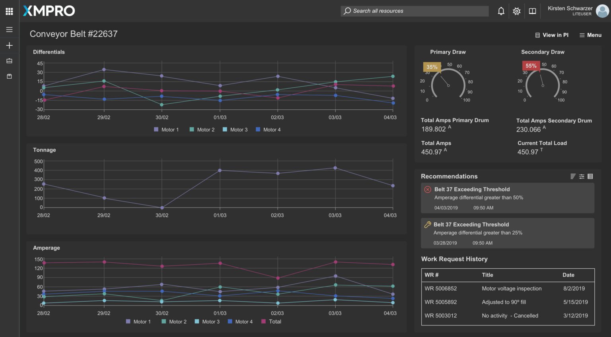This screenshot has width=611, height=337.
Task: Click the plus icon in sidebar
Action: [9, 46]
